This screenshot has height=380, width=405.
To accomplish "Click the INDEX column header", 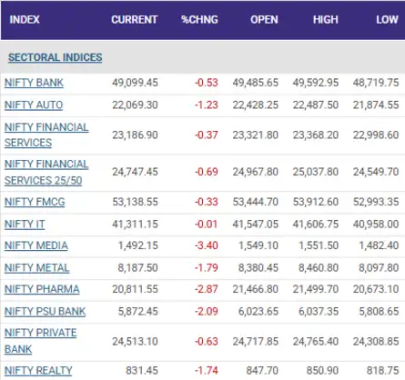I will [25, 20].
